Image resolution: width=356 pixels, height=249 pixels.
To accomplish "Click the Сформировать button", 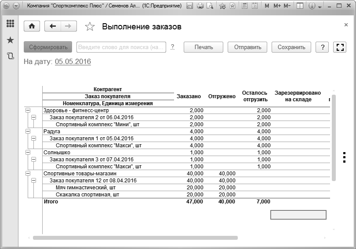I will 48,47.
